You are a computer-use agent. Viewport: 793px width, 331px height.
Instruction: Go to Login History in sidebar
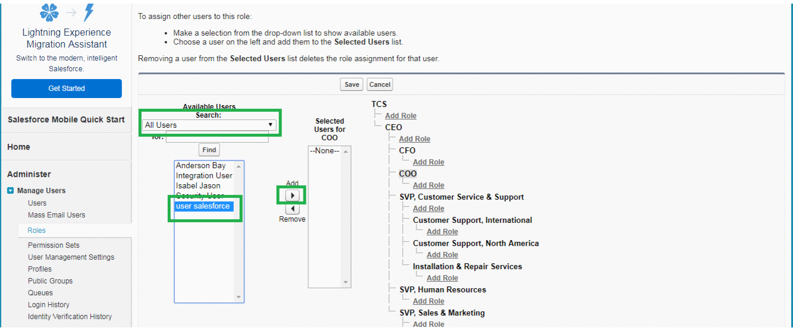49,305
